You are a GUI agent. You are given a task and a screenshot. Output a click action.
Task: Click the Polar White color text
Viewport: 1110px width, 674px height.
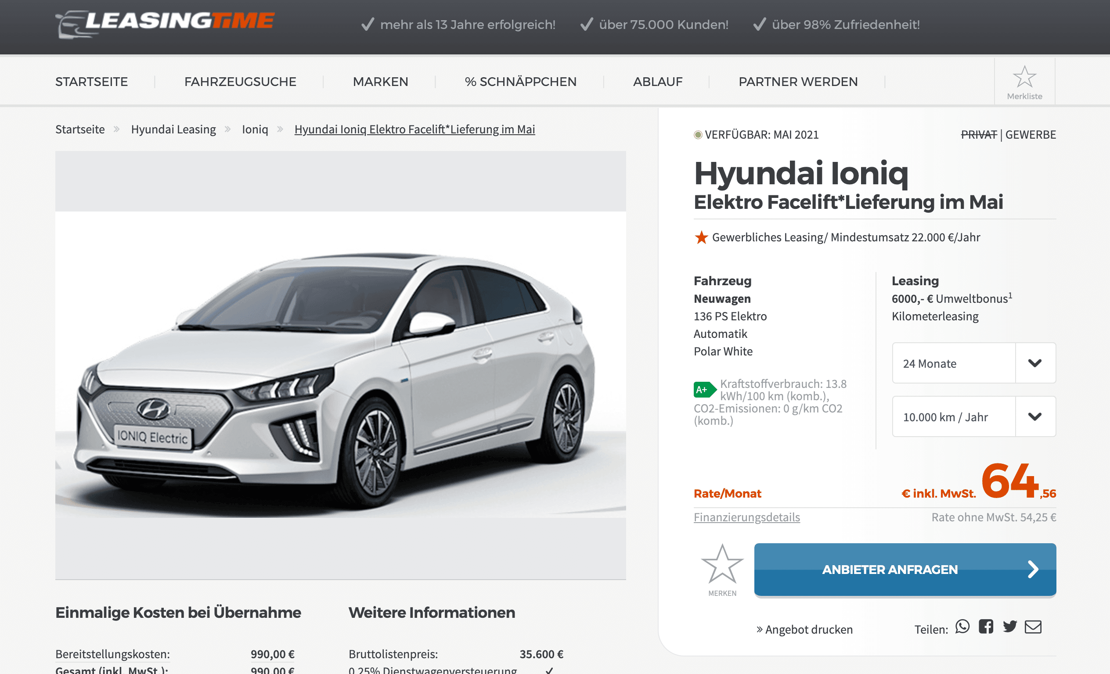(723, 351)
